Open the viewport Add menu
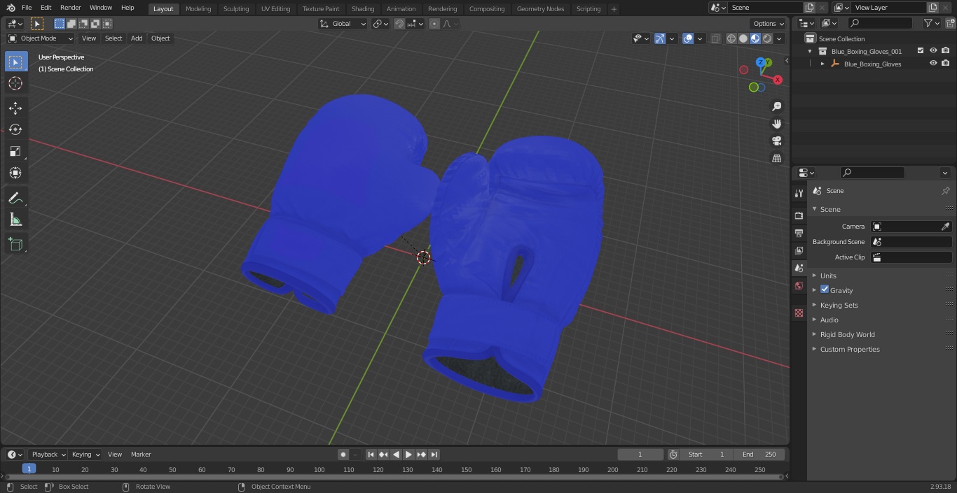Viewport: 957px width, 493px height. [x=137, y=38]
